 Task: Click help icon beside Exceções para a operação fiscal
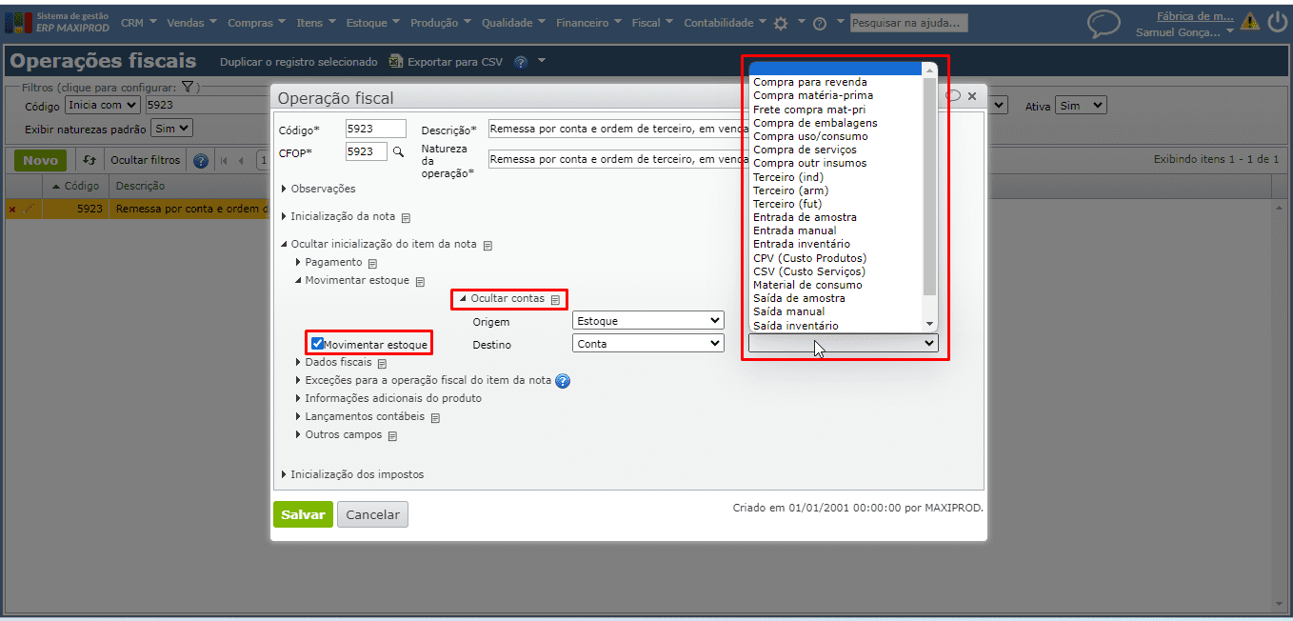(x=563, y=381)
